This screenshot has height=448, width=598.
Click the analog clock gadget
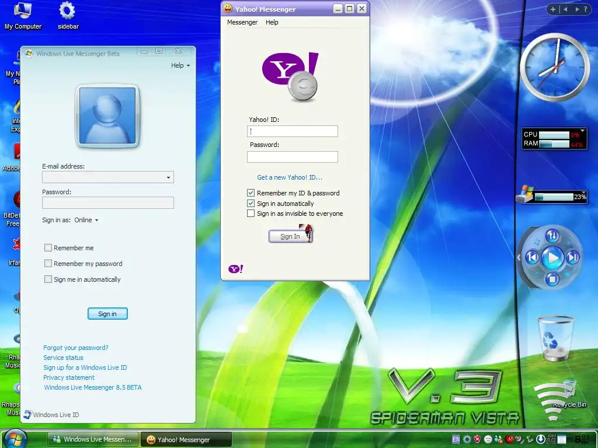pyautogui.click(x=555, y=67)
